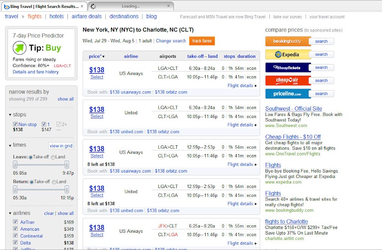Open flights to Charlotte ad link
The width and height of the screenshot is (382, 250).
click(x=286, y=222)
